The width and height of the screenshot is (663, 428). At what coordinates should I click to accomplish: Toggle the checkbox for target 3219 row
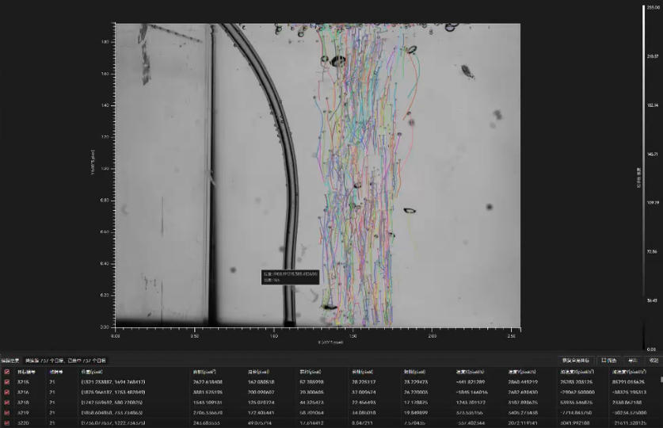coord(7,412)
